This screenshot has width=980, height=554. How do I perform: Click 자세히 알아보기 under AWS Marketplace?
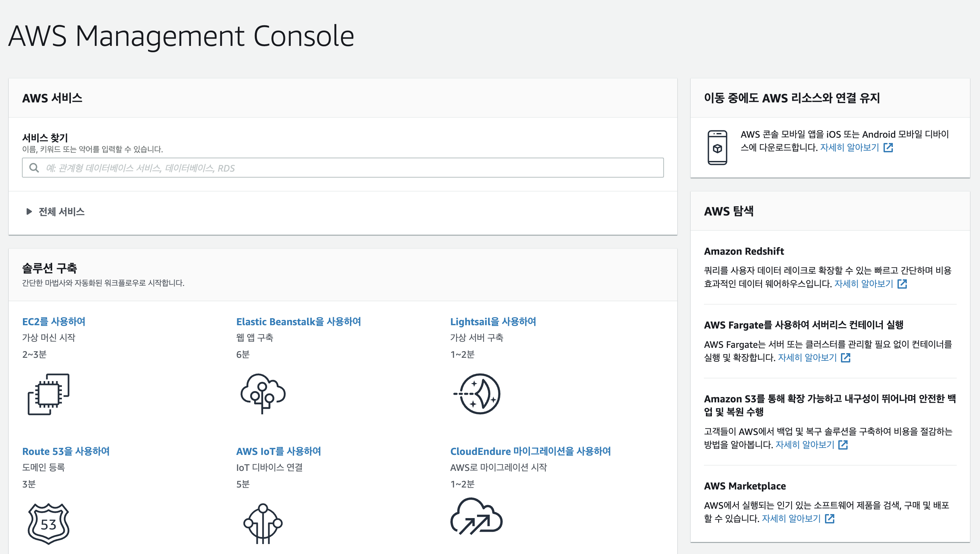click(x=791, y=518)
